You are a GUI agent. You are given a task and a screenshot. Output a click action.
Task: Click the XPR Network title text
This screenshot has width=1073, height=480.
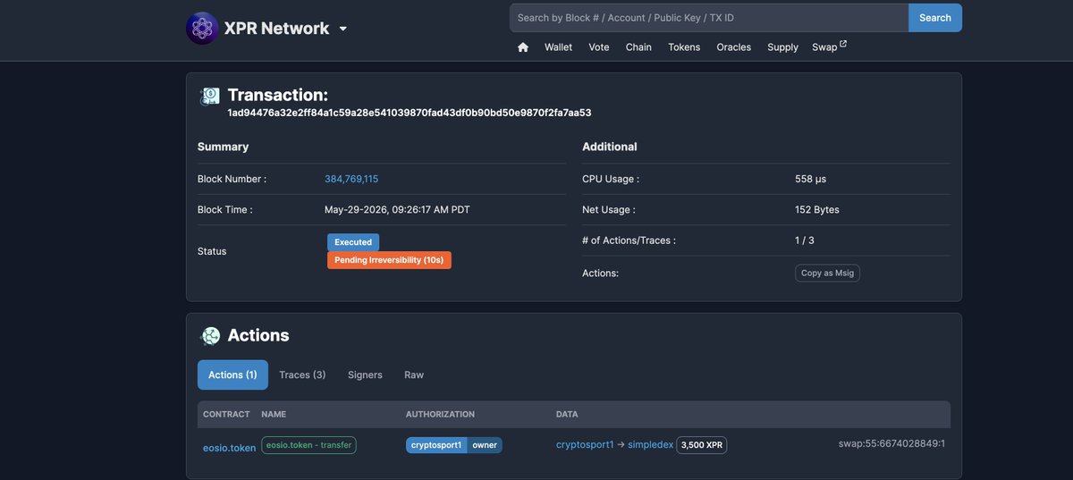point(276,29)
